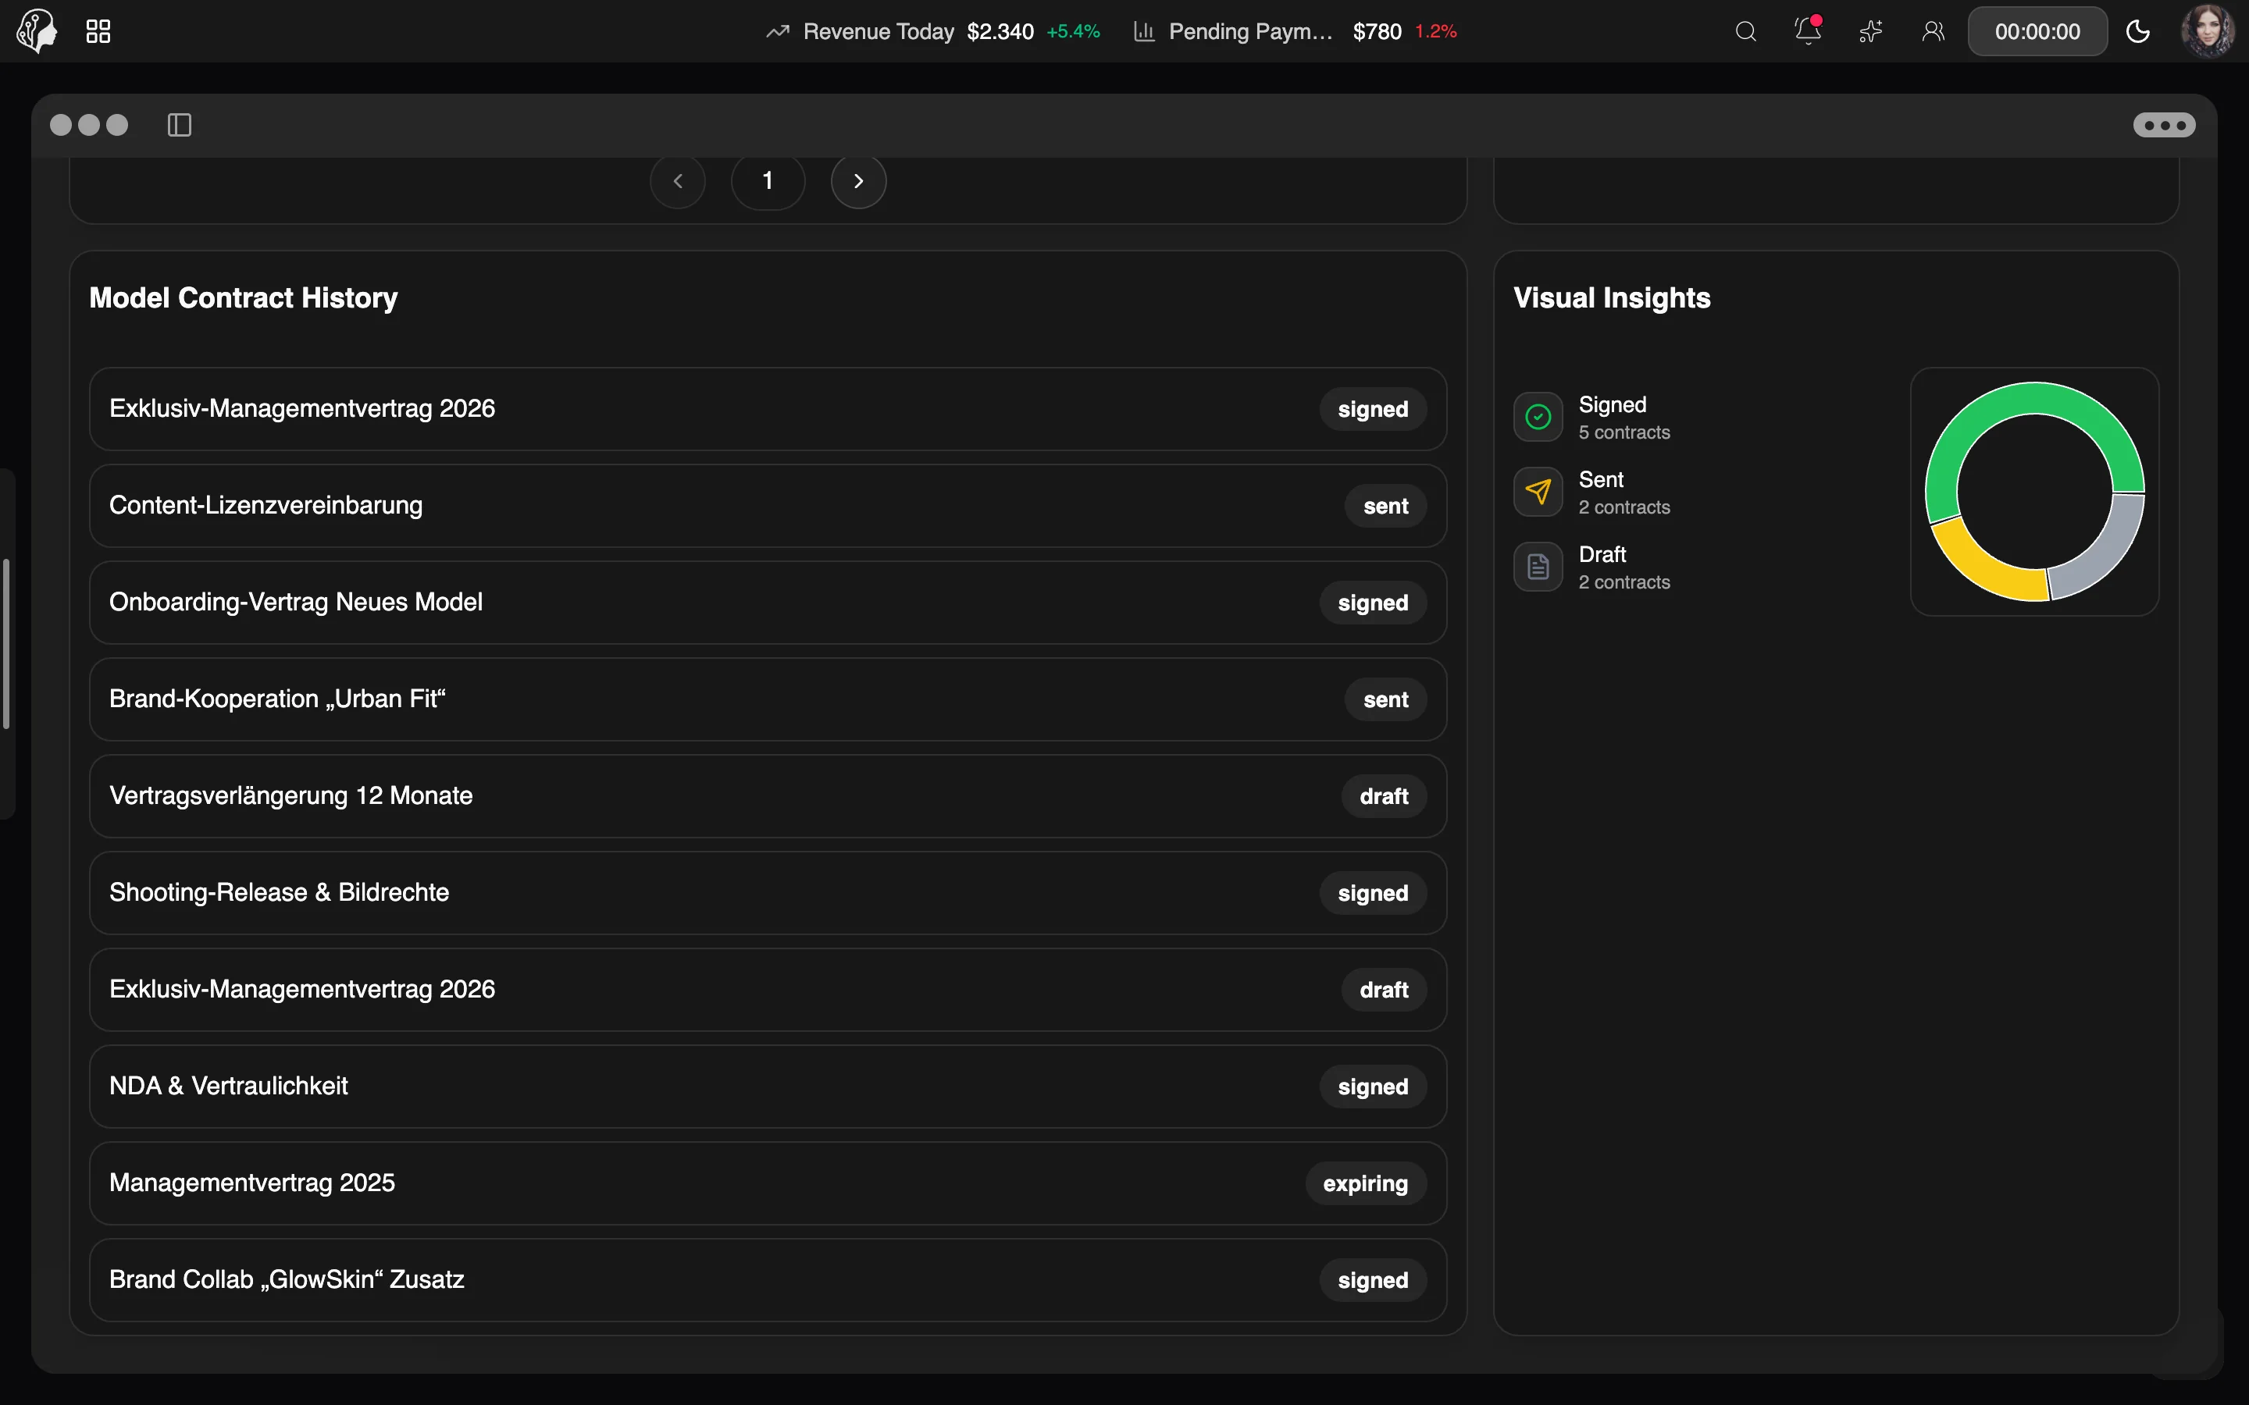The width and height of the screenshot is (2249, 1405).
Task: Select page 1 button
Action: click(x=768, y=180)
